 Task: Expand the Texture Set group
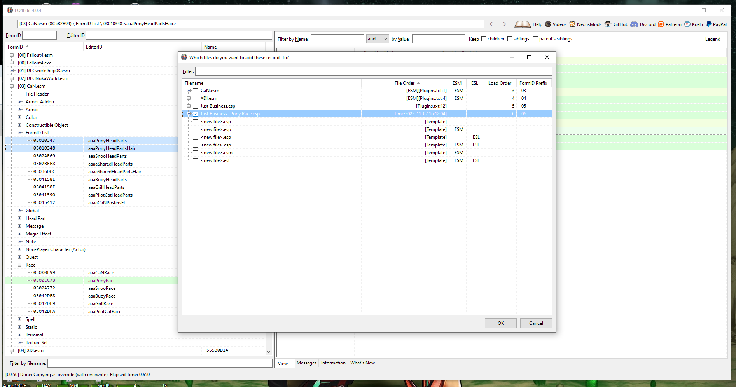tap(19, 343)
